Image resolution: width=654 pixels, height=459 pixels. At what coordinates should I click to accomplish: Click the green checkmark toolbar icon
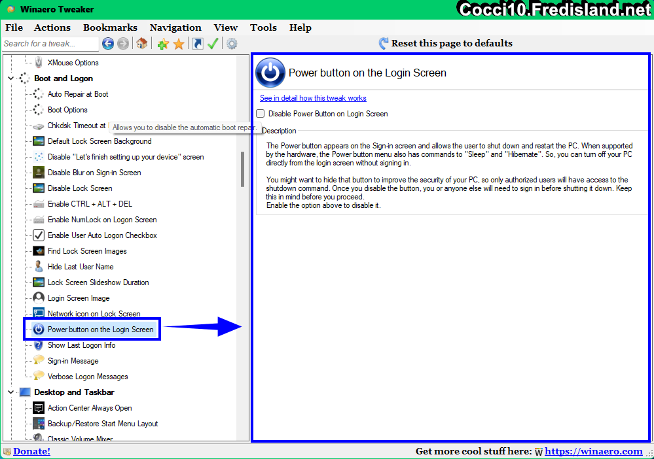pos(213,43)
